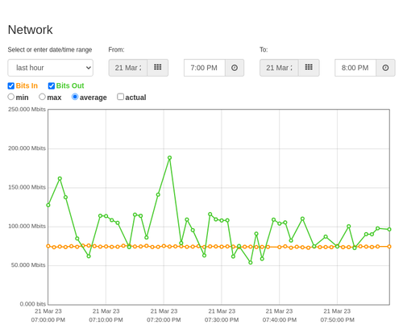Uncheck the Bits Out checkbox
The image size is (403, 325).
(x=52, y=85)
